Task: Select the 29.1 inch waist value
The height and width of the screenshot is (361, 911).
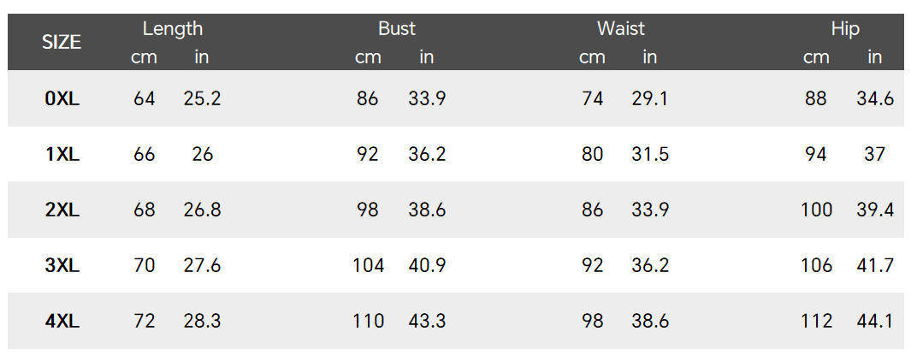Action: point(650,99)
